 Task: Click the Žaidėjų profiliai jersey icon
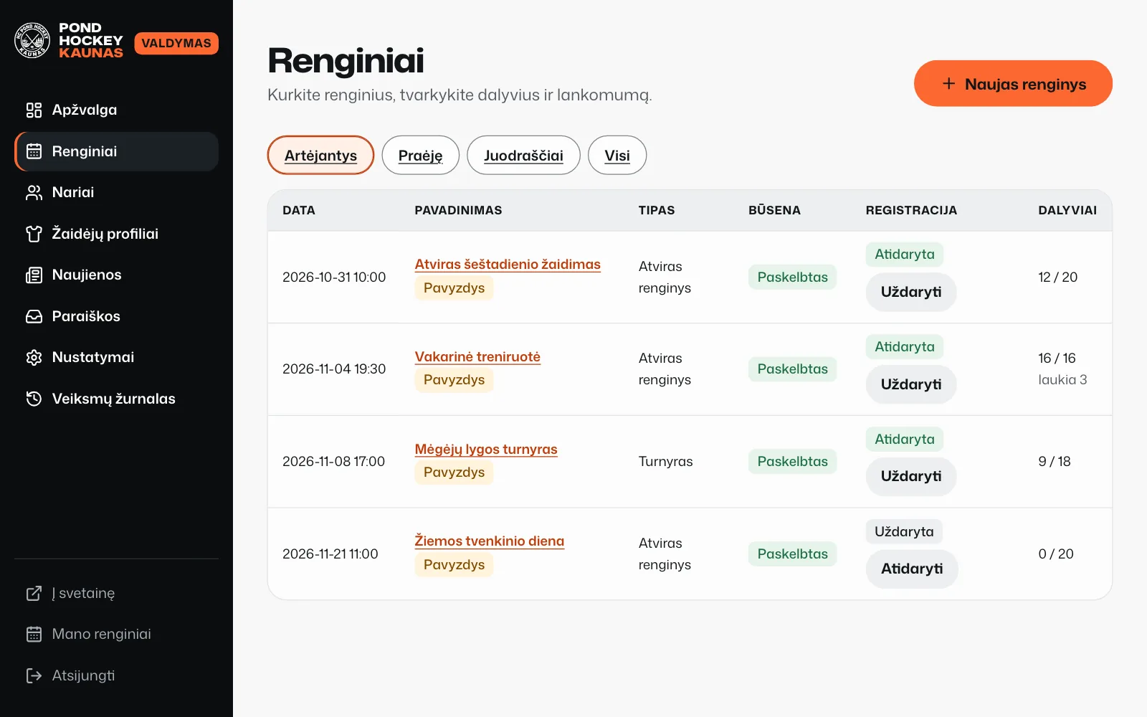(x=34, y=234)
